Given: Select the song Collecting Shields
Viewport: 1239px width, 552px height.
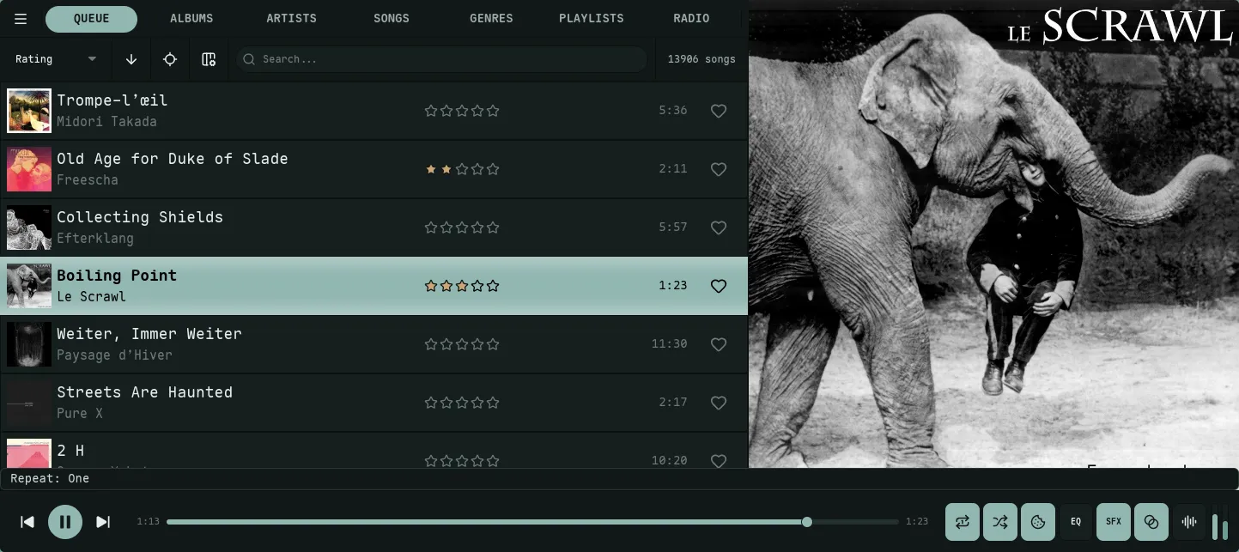Looking at the screenshot, I should pyautogui.click(x=140, y=217).
